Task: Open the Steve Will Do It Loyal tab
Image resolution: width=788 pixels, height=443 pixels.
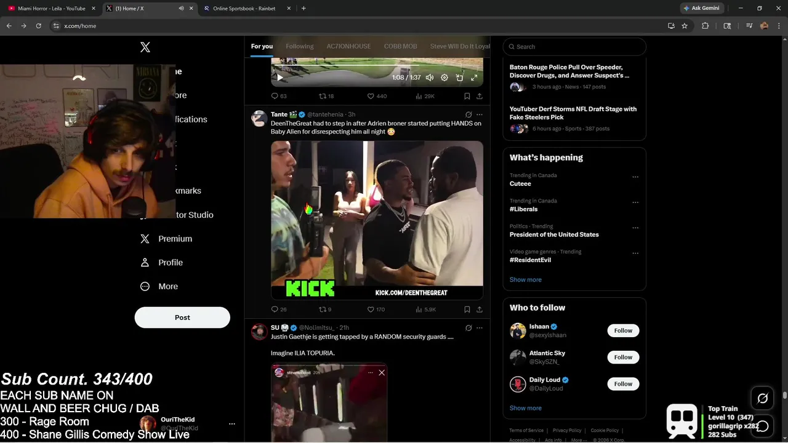Action: (x=460, y=46)
